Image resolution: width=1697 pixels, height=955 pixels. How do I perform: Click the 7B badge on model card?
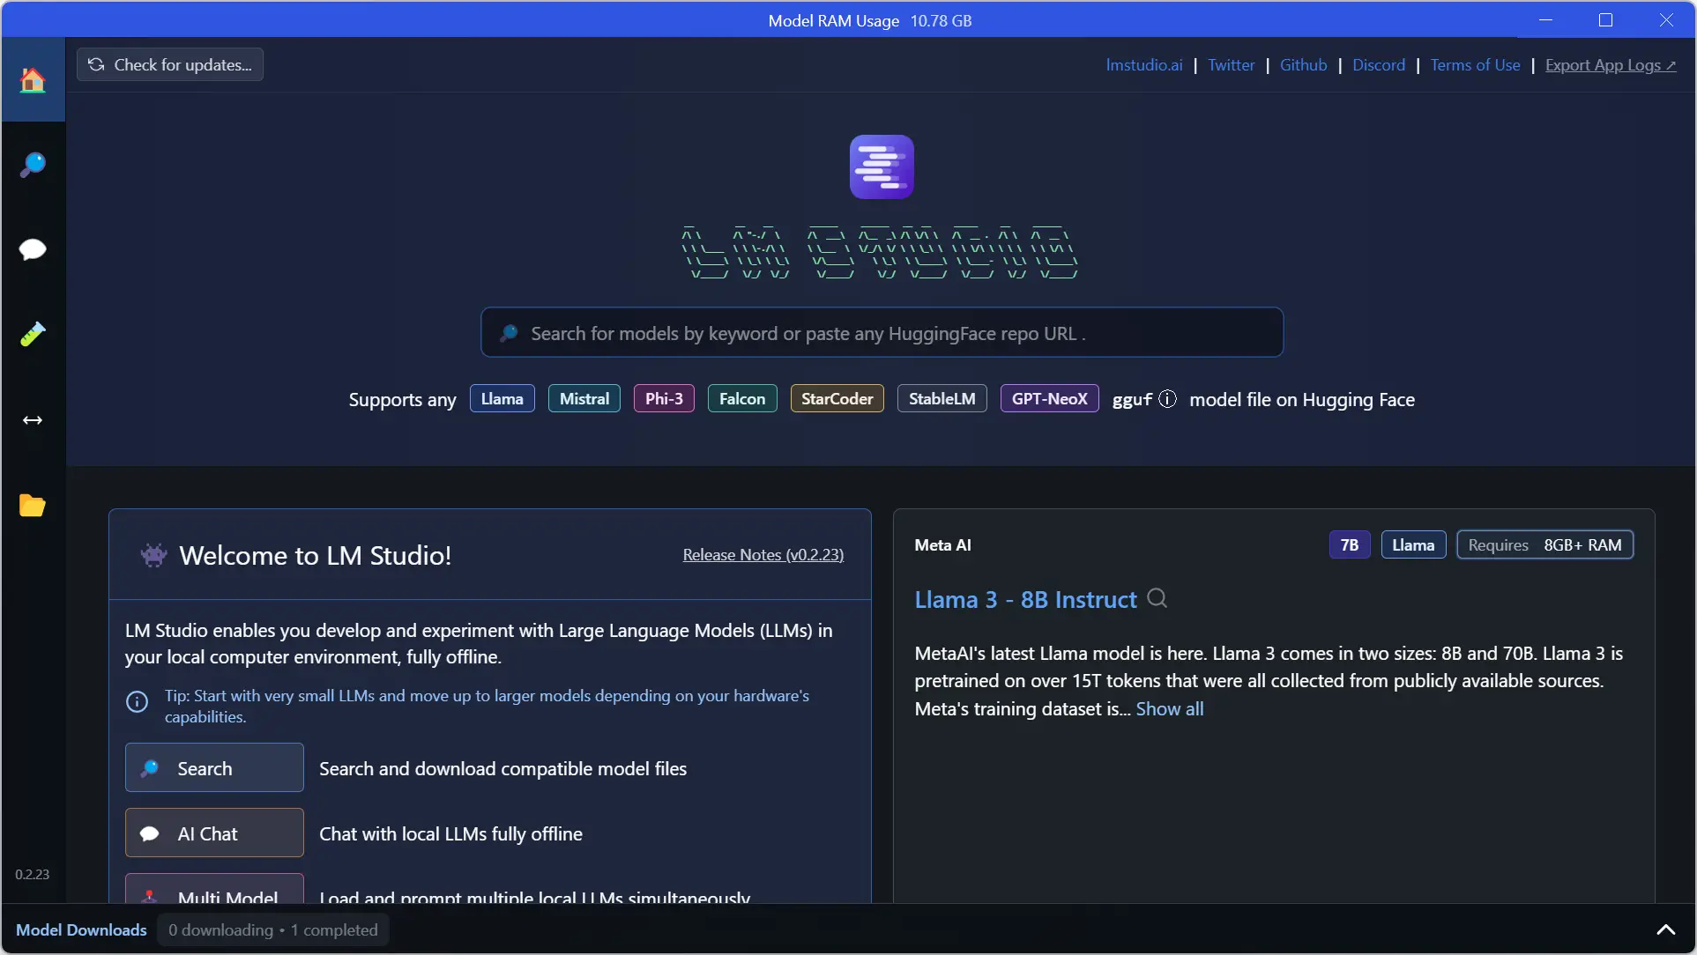(x=1349, y=544)
